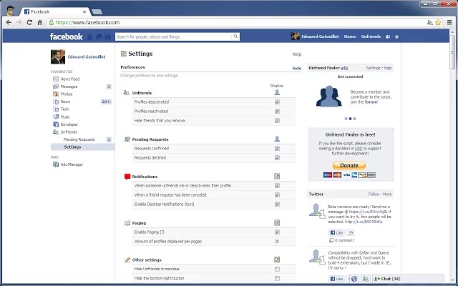Click the Pending Requests section display icon
This screenshot has height=286, width=458.
(x=277, y=139)
